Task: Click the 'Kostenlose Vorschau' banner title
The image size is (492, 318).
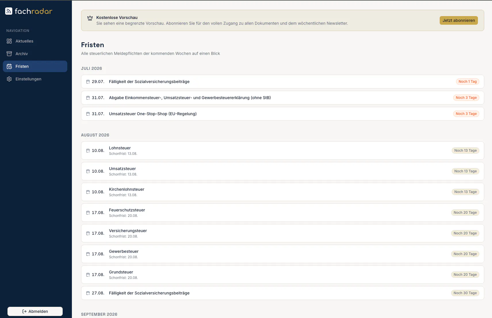Action: pos(117,18)
